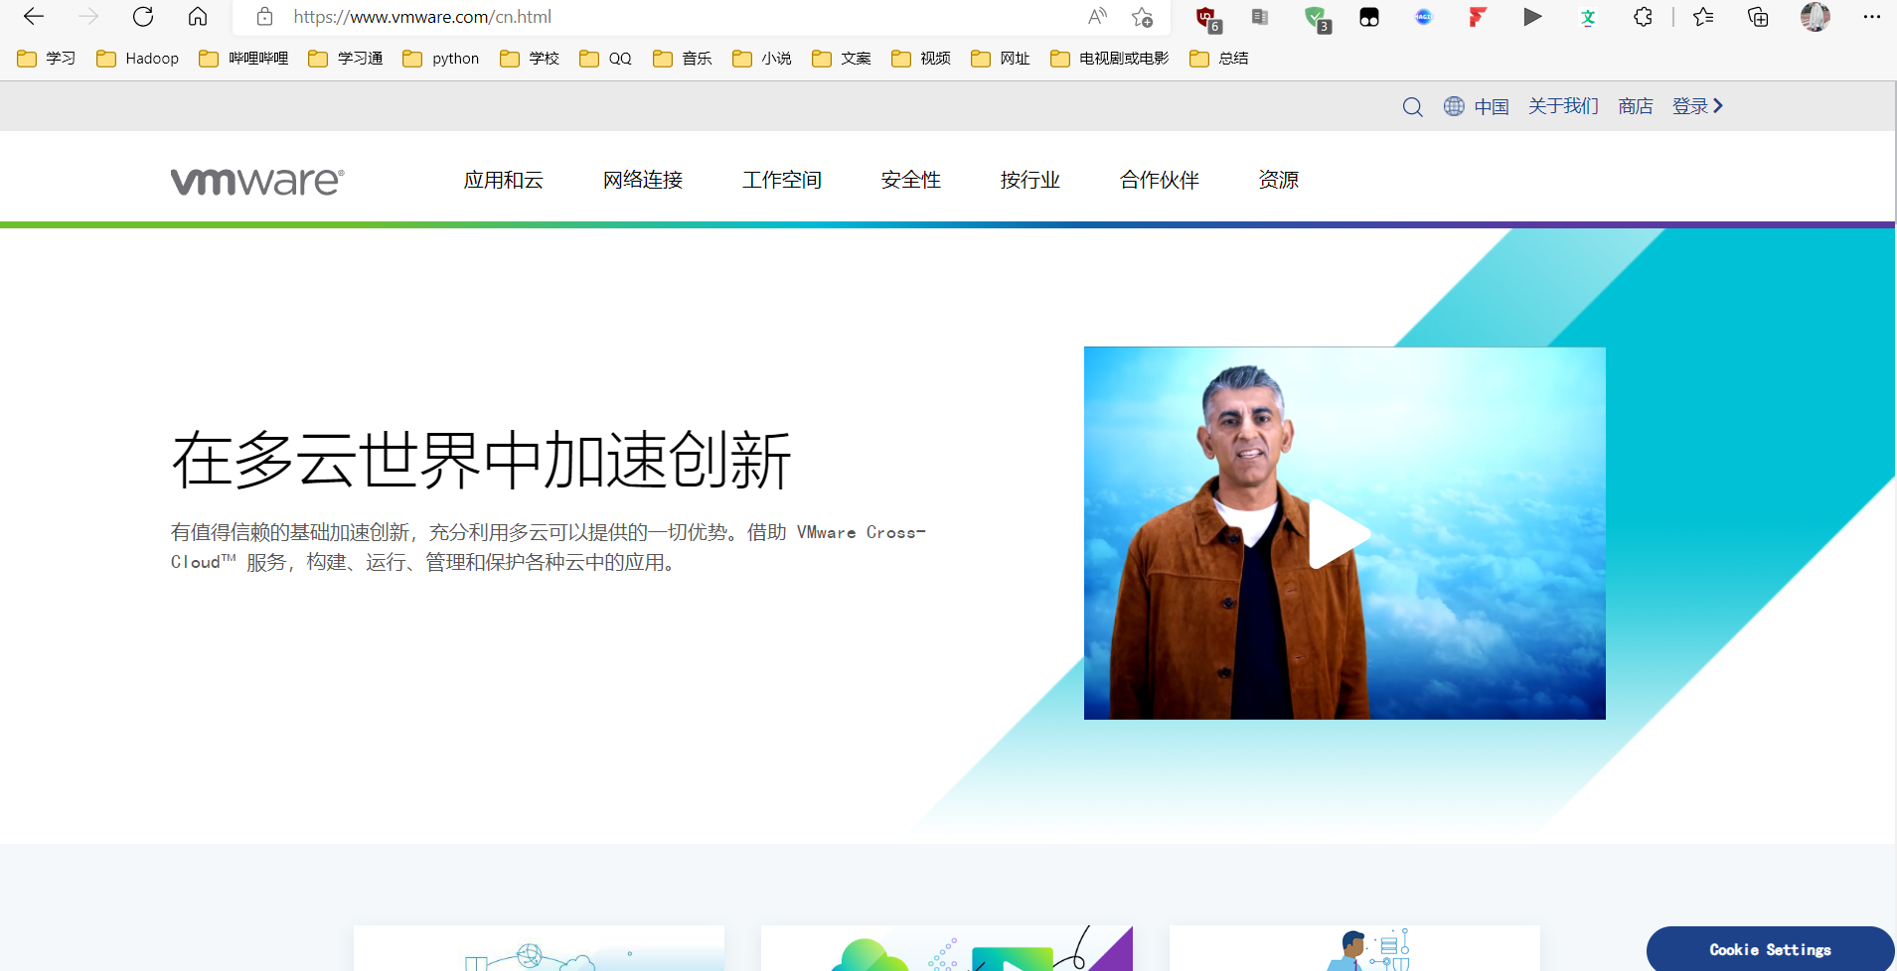Open the 文案 bookmarks folder
Viewport: 1897px width, 971px height.
(x=841, y=59)
